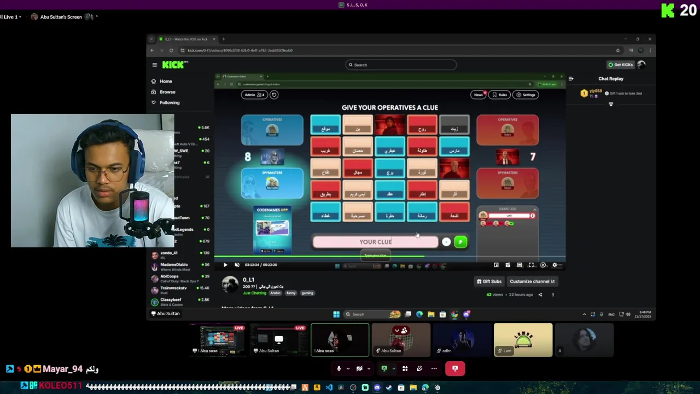Toggle theater mode on Kick player
This screenshot has height=394, width=700.
(x=520, y=265)
